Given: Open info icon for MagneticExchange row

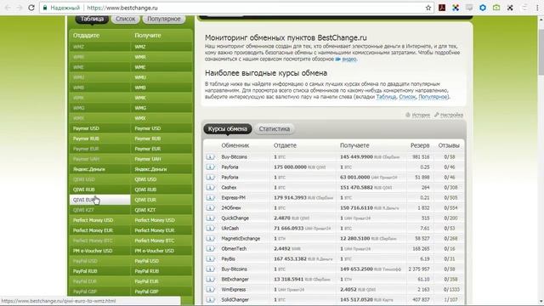Looking at the screenshot, I should coord(210,239).
